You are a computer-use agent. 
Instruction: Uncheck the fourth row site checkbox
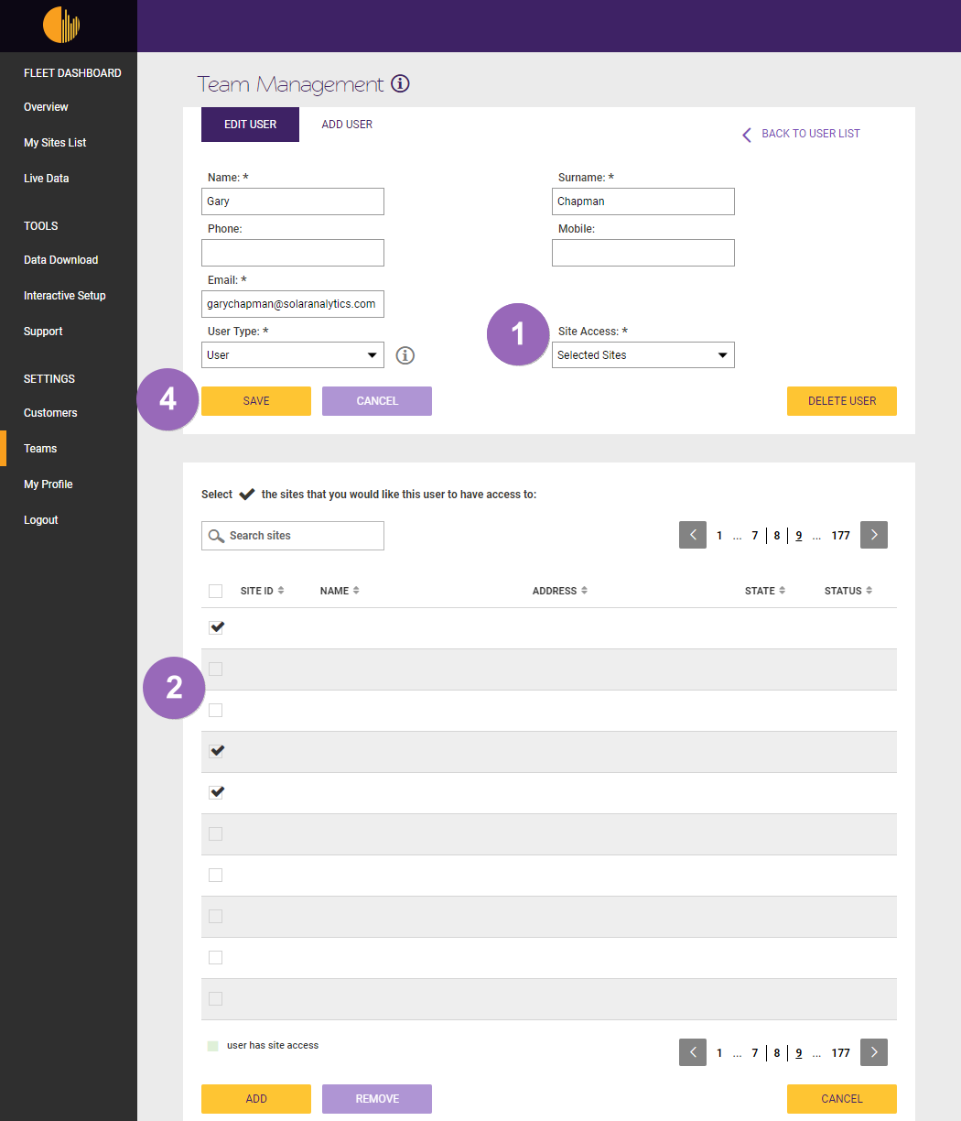pyautogui.click(x=216, y=751)
